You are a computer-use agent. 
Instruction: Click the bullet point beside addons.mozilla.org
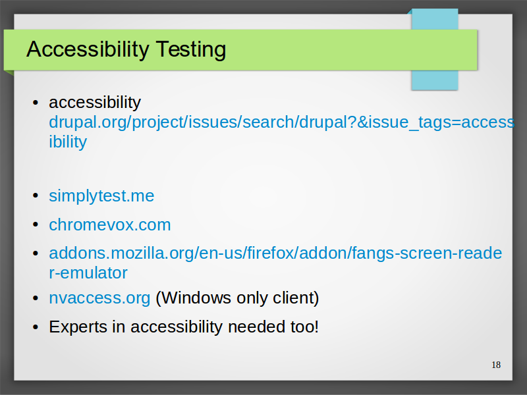36,253
